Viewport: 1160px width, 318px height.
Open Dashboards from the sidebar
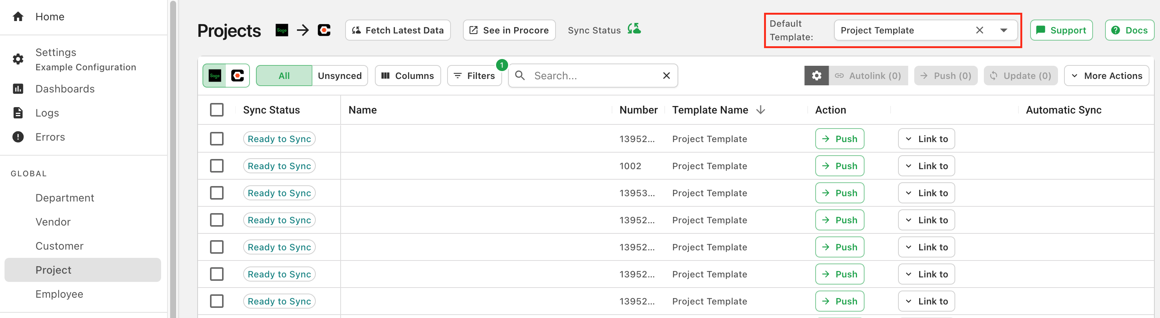click(65, 89)
